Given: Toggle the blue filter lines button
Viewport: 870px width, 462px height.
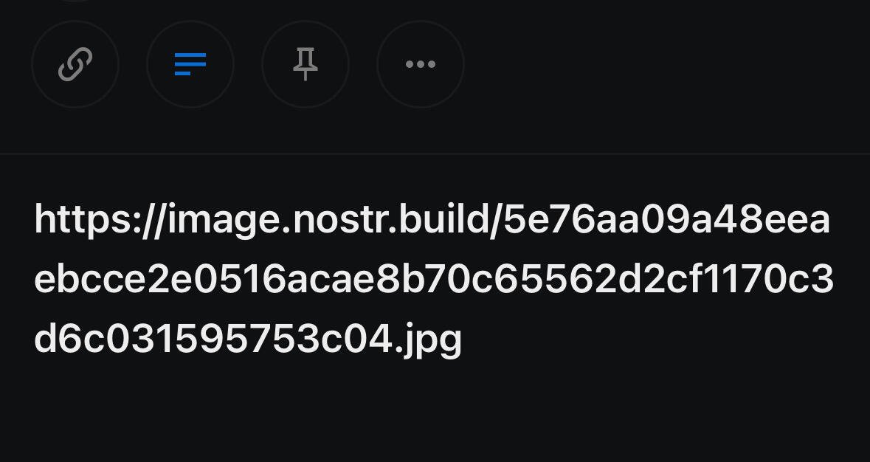Looking at the screenshot, I should pos(190,64).
